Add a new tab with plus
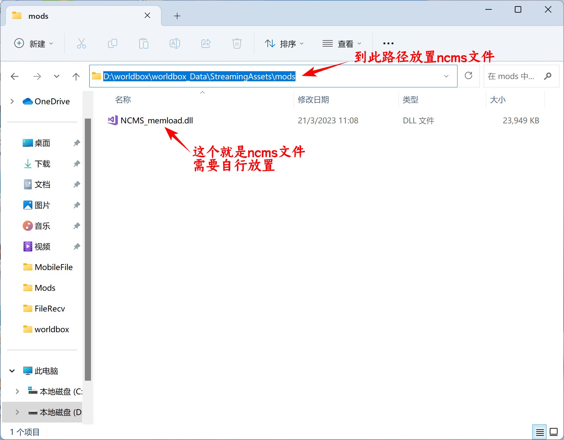This screenshot has width=564, height=440. pyautogui.click(x=177, y=16)
